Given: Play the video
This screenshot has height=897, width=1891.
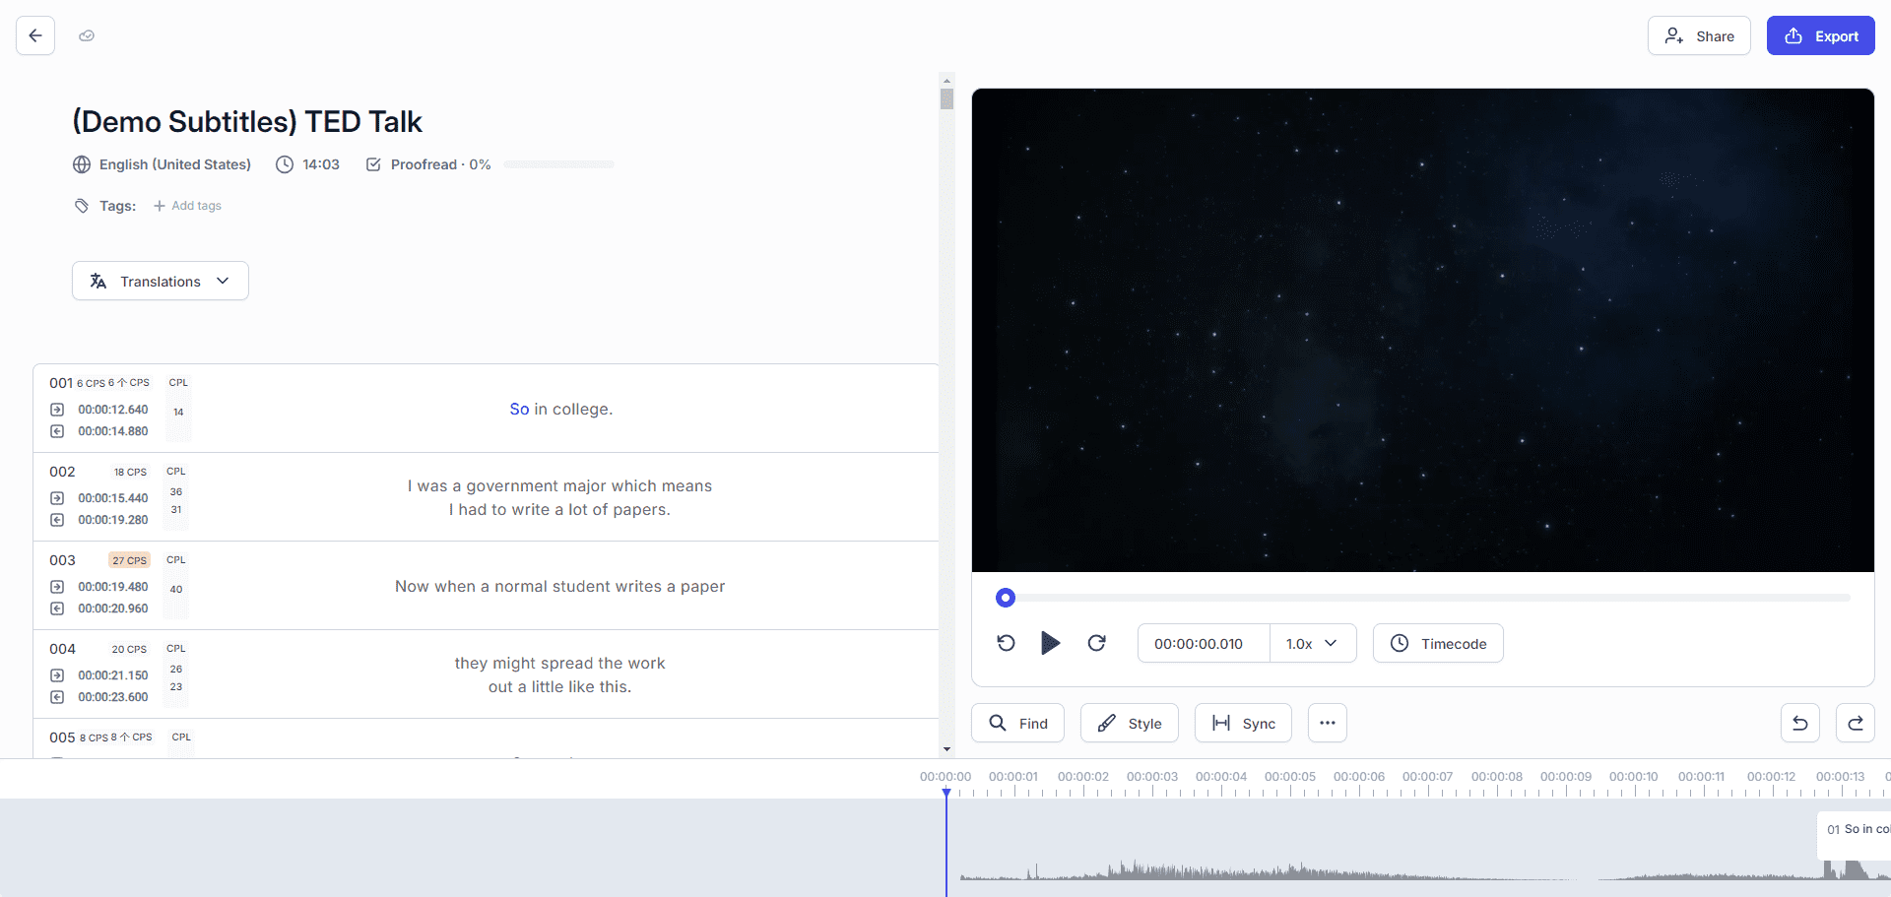Looking at the screenshot, I should (1051, 643).
